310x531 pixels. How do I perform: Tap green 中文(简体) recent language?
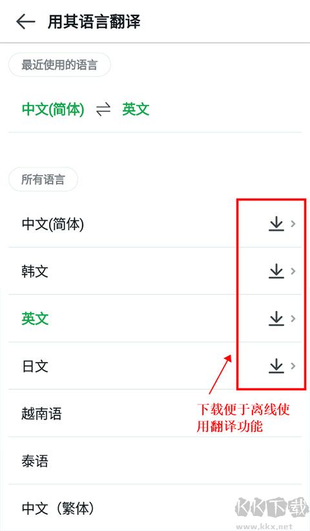(53, 109)
